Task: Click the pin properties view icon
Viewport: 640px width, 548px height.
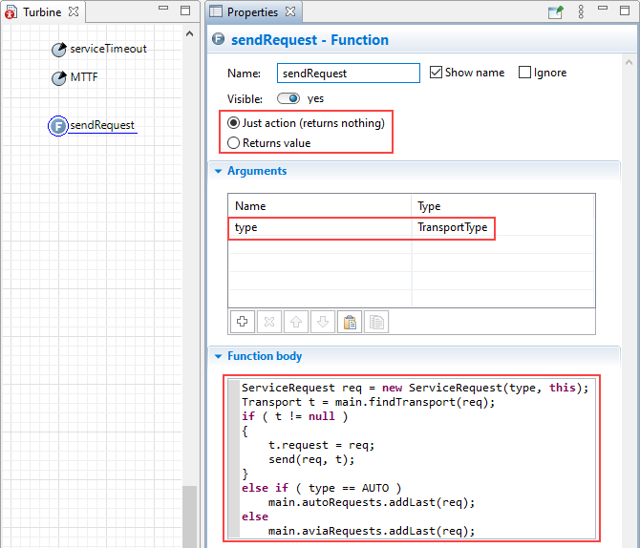Action: tap(556, 12)
